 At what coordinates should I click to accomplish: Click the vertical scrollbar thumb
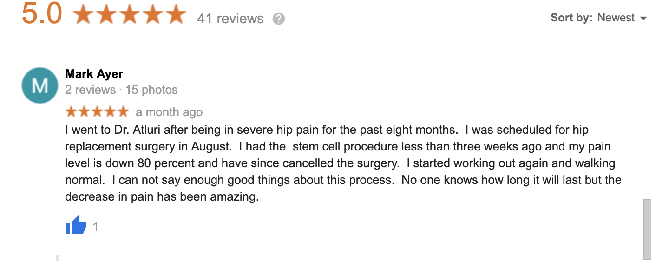pyautogui.click(x=647, y=229)
